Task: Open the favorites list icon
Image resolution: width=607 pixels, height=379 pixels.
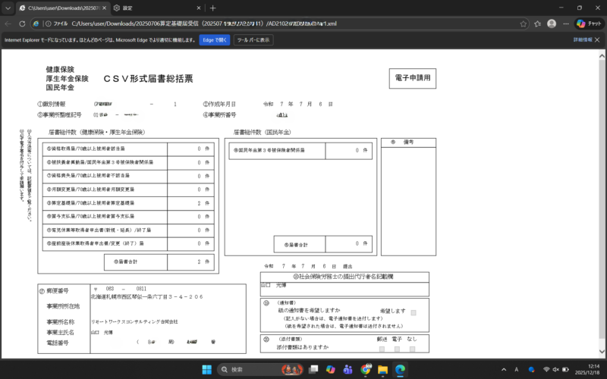Action: tap(537, 23)
